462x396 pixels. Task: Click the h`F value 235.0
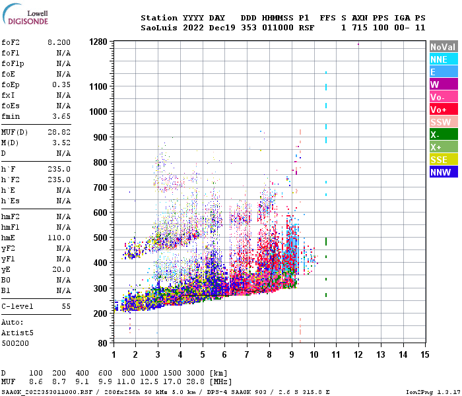point(59,170)
